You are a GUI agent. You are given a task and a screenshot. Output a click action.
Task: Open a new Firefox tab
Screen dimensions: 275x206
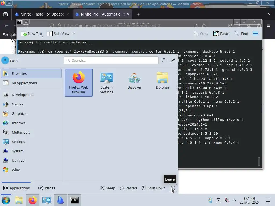tap(138, 14)
